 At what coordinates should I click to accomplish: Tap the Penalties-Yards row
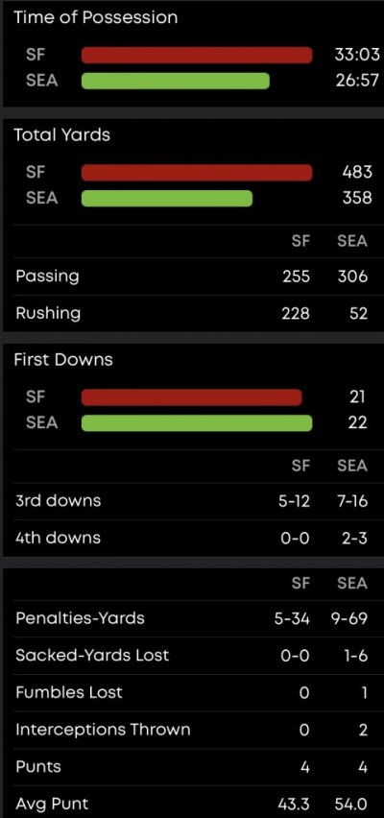tap(191, 618)
